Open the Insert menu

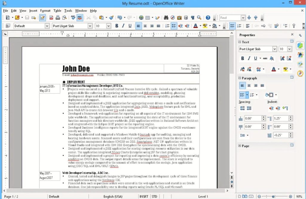(x=33, y=11)
